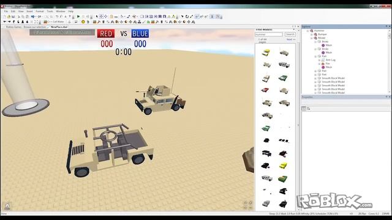Cut selection using the scissors icon
This screenshot has height=220, width=392.
pos(19,16)
